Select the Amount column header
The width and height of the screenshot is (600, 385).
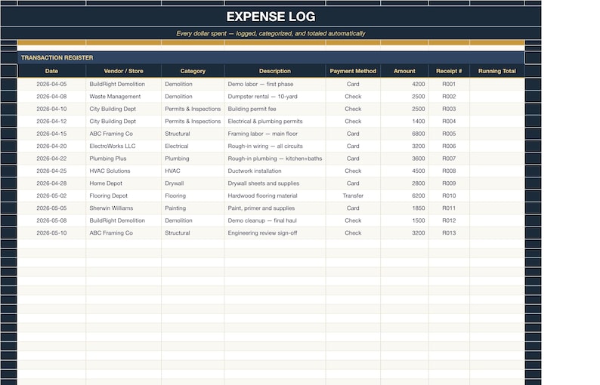click(x=404, y=71)
